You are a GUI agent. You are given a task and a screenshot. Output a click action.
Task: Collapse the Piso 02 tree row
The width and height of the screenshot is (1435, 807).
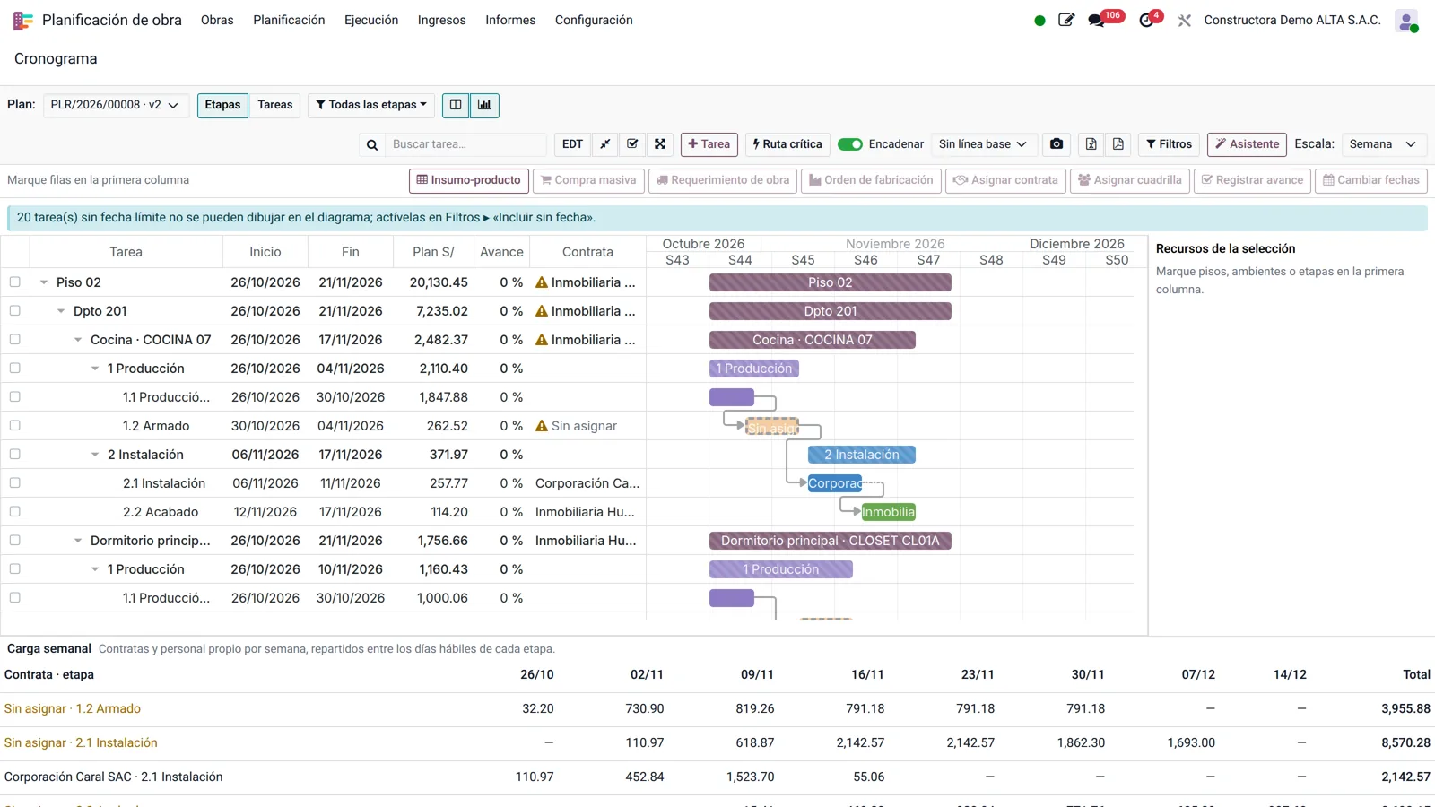[44, 282]
